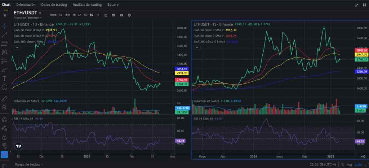The image size is (369, 168).
Task: Select the 1D timeframe
Action: point(85,15)
